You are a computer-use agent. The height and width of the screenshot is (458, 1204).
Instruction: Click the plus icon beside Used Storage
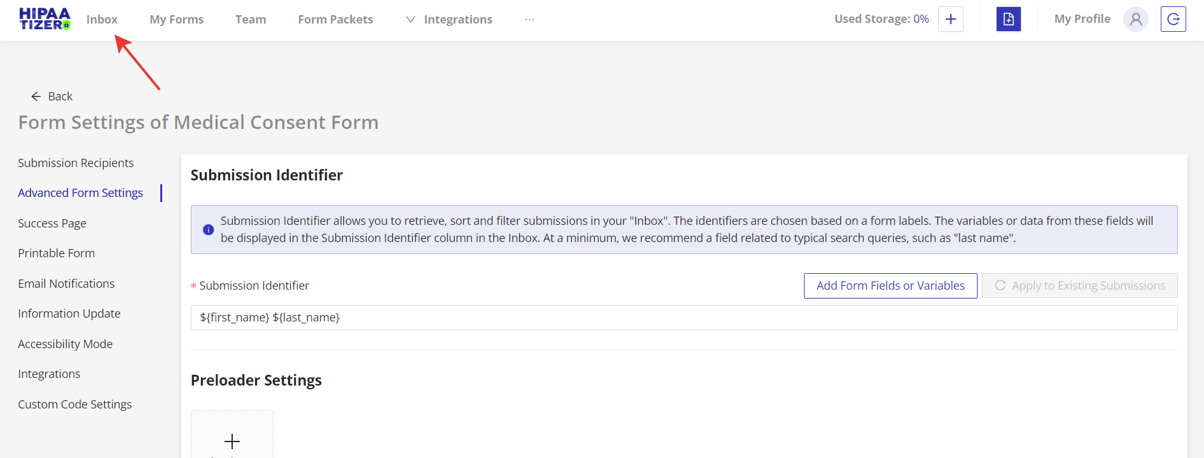coord(950,19)
